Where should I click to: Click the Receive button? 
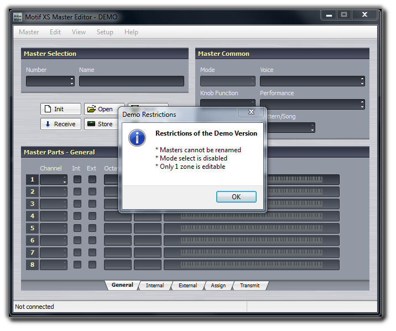coord(61,124)
